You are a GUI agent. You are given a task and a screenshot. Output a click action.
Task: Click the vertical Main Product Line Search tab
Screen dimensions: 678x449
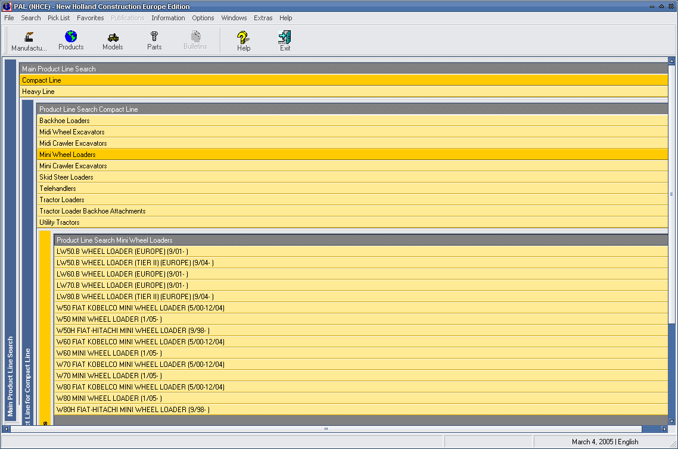click(10, 240)
